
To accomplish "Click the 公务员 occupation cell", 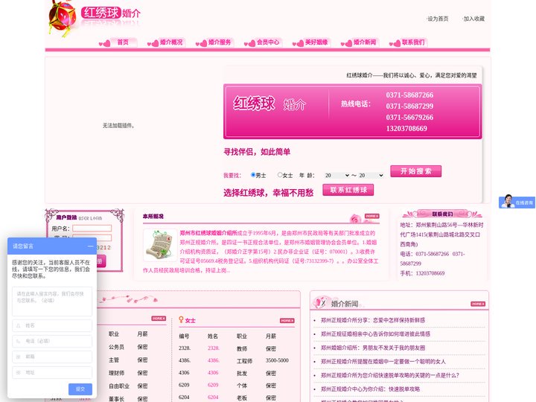I will [117, 347].
